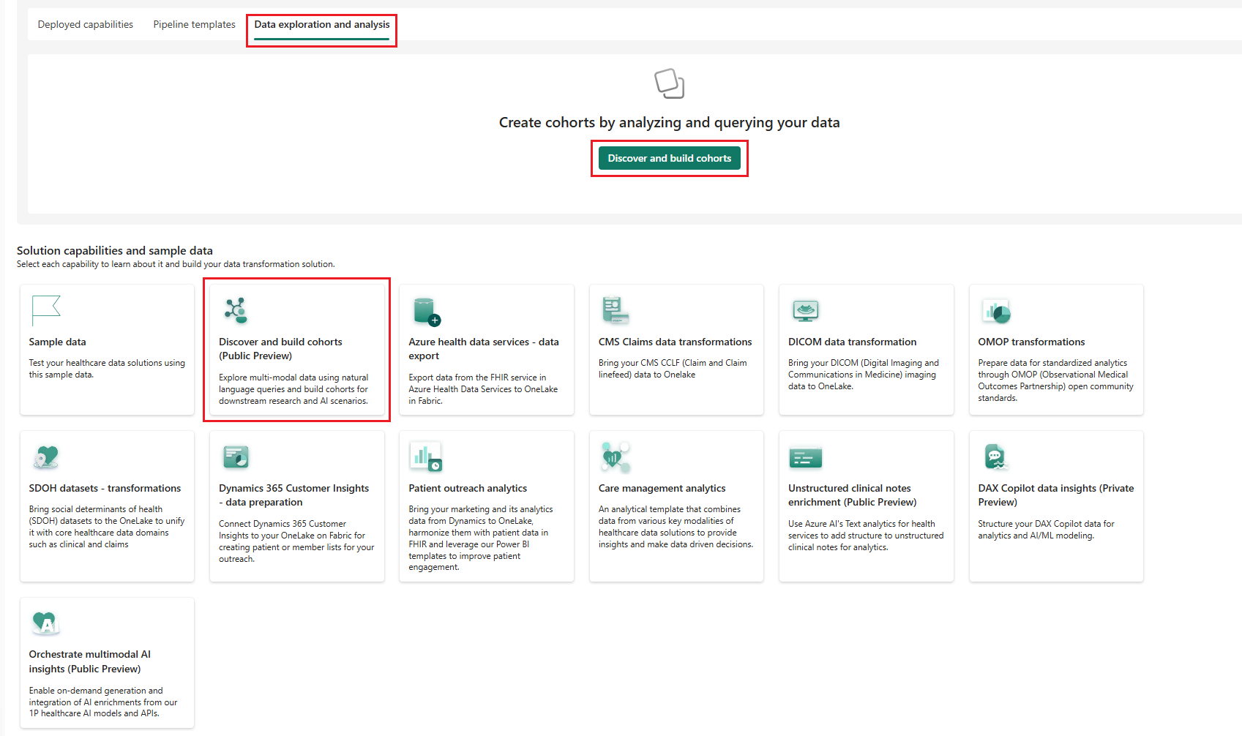Click 'An analytical template that combines' description
The height and width of the screenshot is (736, 1242).
(676, 527)
